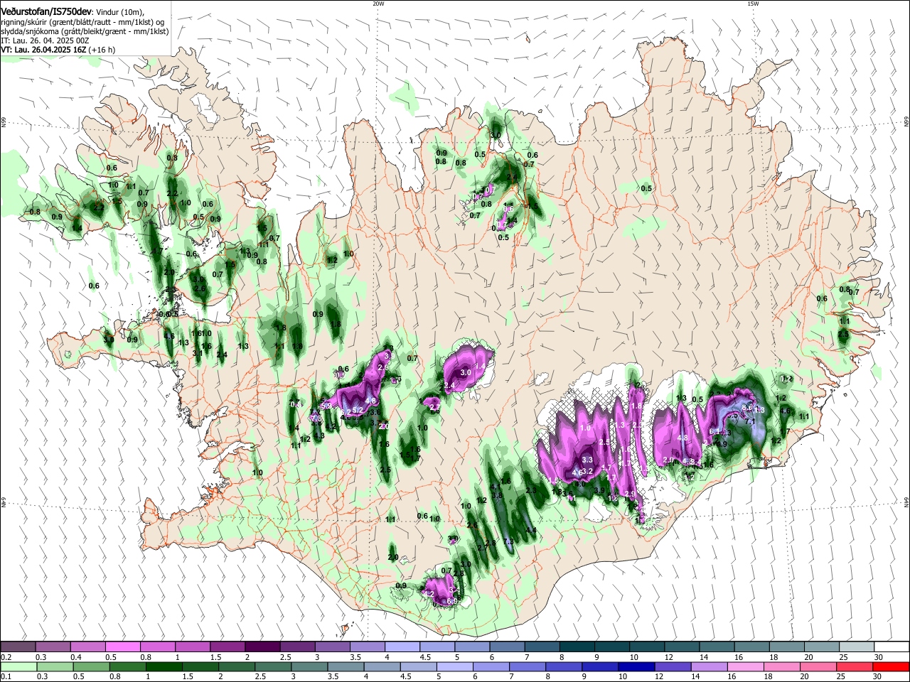Click the light violet rain swatch from 14 to 16
910x682 pixels.
click(x=710, y=666)
